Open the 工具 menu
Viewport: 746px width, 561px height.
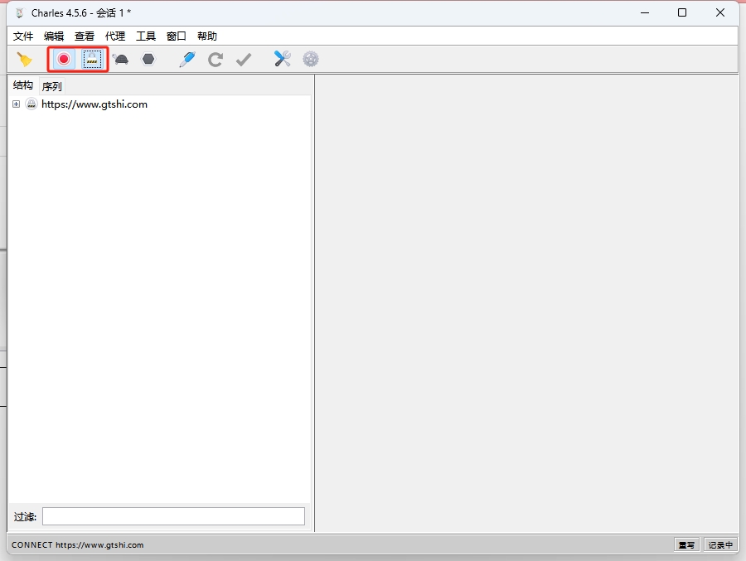pyautogui.click(x=146, y=36)
